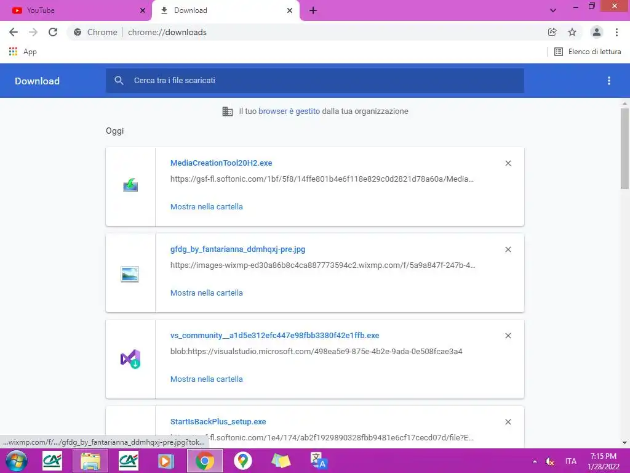Click the MediaCreationTool file icon
Viewport: 630px width, 473px height.
(130, 185)
